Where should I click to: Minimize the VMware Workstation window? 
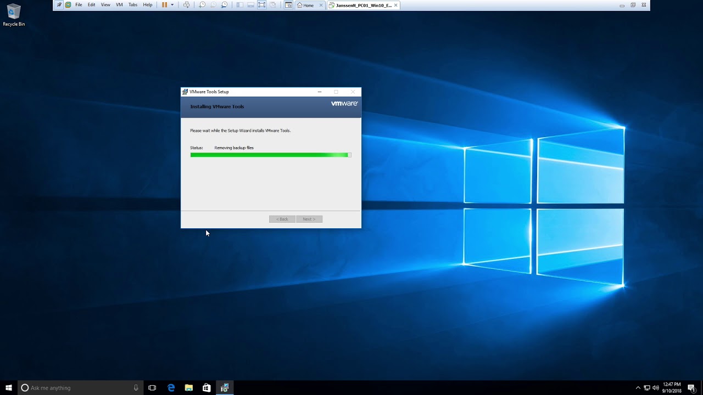click(622, 5)
